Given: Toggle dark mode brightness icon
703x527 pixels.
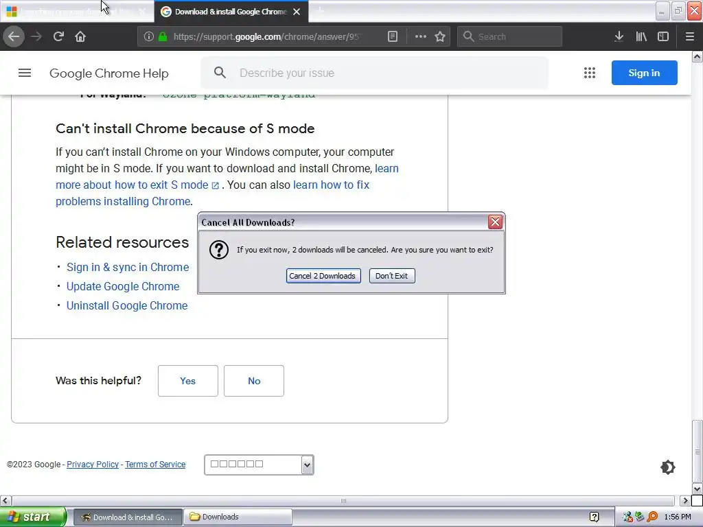Looking at the screenshot, I should click(x=667, y=467).
